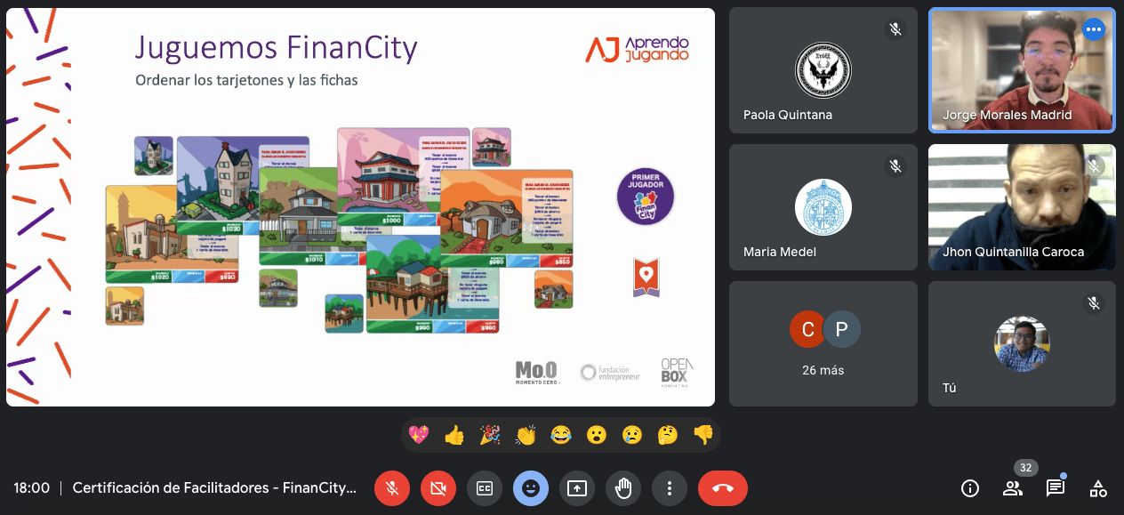Image resolution: width=1124 pixels, height=515 pixels.
Task: Send surprised face reaction
Action: click(597, 435)
